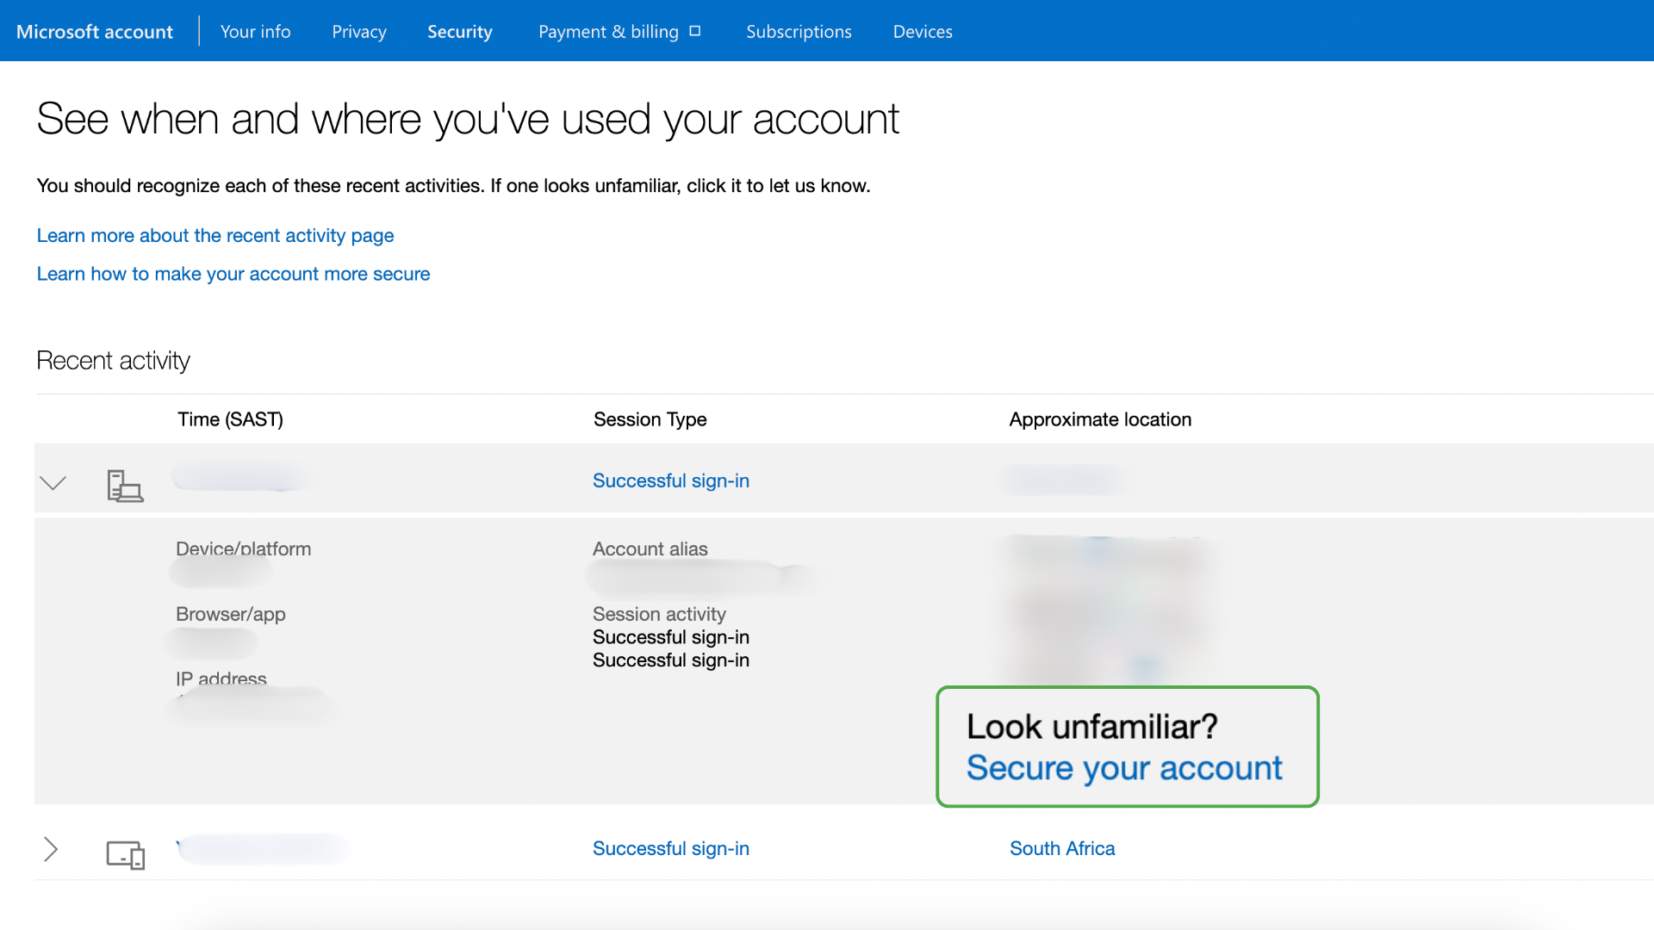The height and width of the screenshot is (930, 1654).
Task: Open Learn how to make your account more secure
Action: [233, 274]
